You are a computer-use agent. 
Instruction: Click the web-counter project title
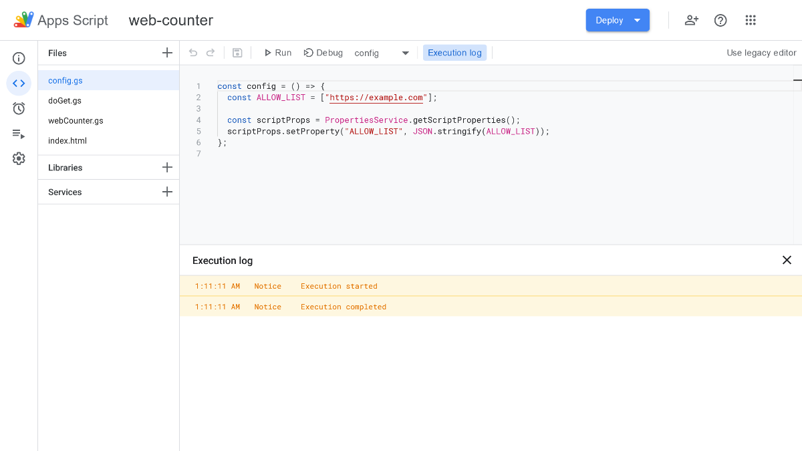[171, 20]
